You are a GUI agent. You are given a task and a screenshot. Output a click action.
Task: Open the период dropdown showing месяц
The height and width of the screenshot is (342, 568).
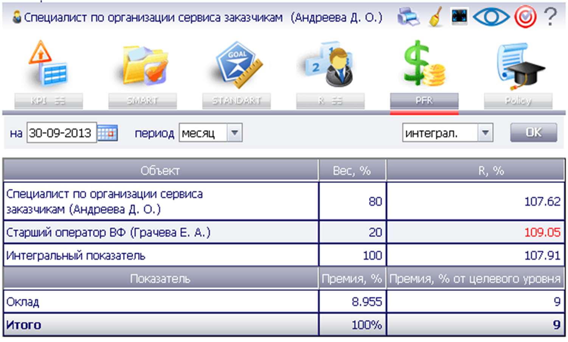tap(235, 132)
